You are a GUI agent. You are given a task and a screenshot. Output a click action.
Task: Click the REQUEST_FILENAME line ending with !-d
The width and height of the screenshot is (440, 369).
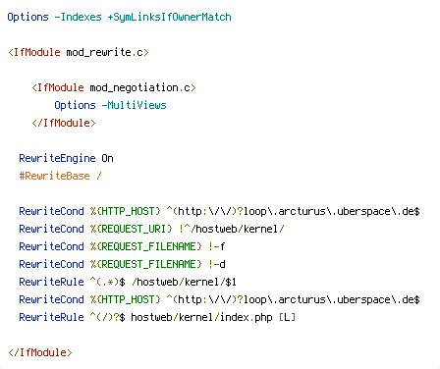click(x=122, y=264)
